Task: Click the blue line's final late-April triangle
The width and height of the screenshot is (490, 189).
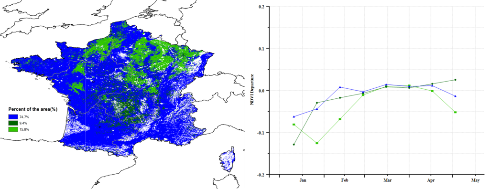Action: 455,96
